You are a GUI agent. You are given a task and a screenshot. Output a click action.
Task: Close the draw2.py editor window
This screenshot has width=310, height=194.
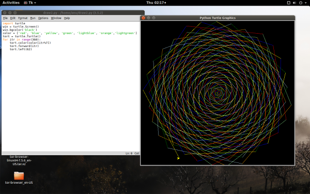pos(5,12)
